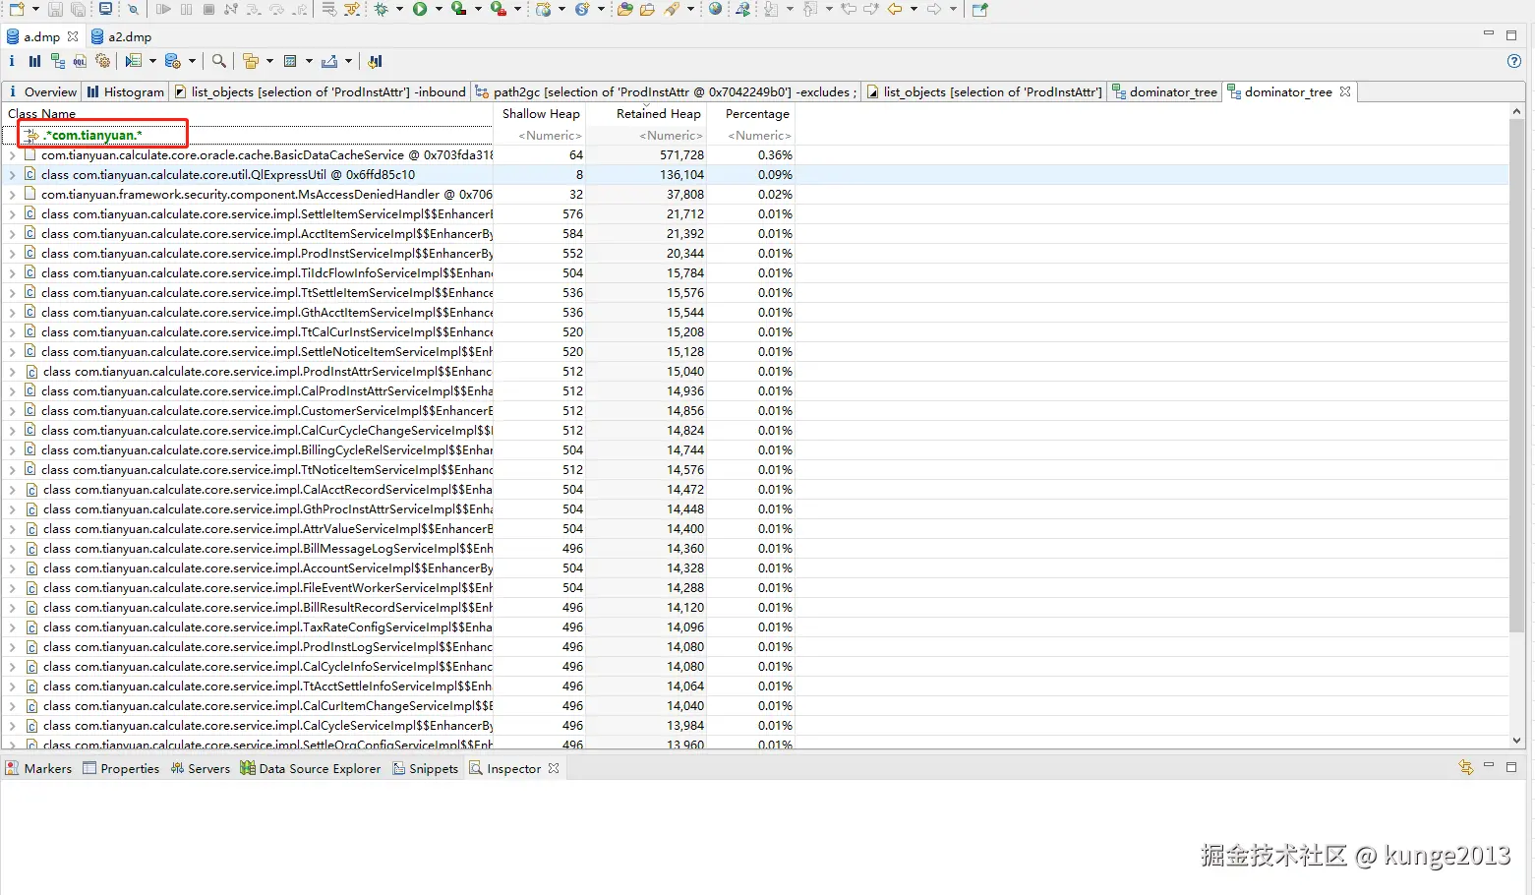Click the magnifier Find Object by address icon
The height and width of the screenshot is (895, 1535).
pyautogui.click(x=219, y=61)
